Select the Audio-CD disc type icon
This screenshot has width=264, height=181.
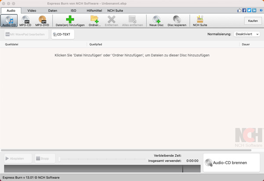click(9, 21)
